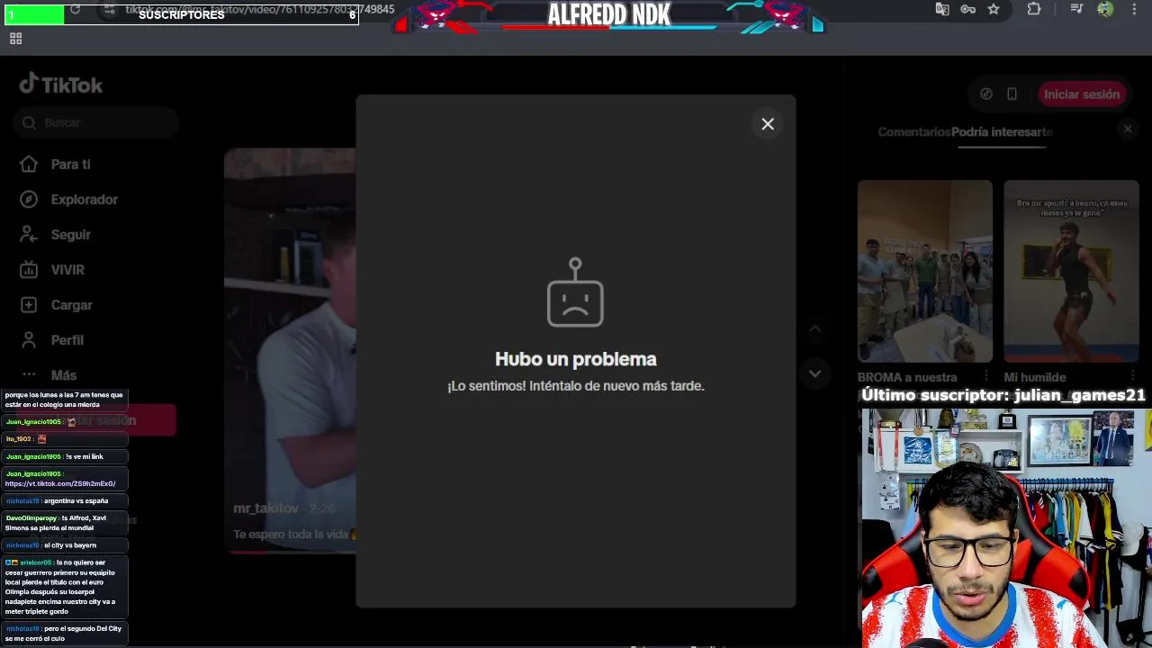The image size is (1152, 648).
Task: Close the right side panel with X
Action: click(x=1128, y=130)
